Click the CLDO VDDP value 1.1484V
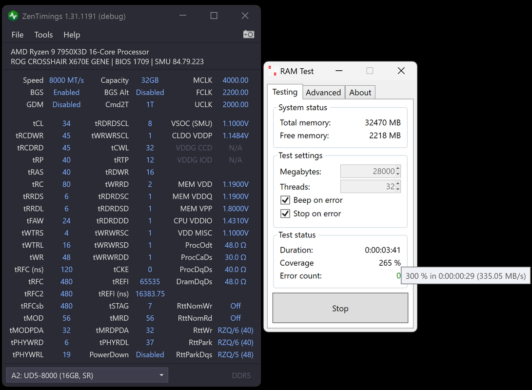Image resolution: width=532 pixels, height=390 pixels. pyautogui.click(x=236, y=136)
